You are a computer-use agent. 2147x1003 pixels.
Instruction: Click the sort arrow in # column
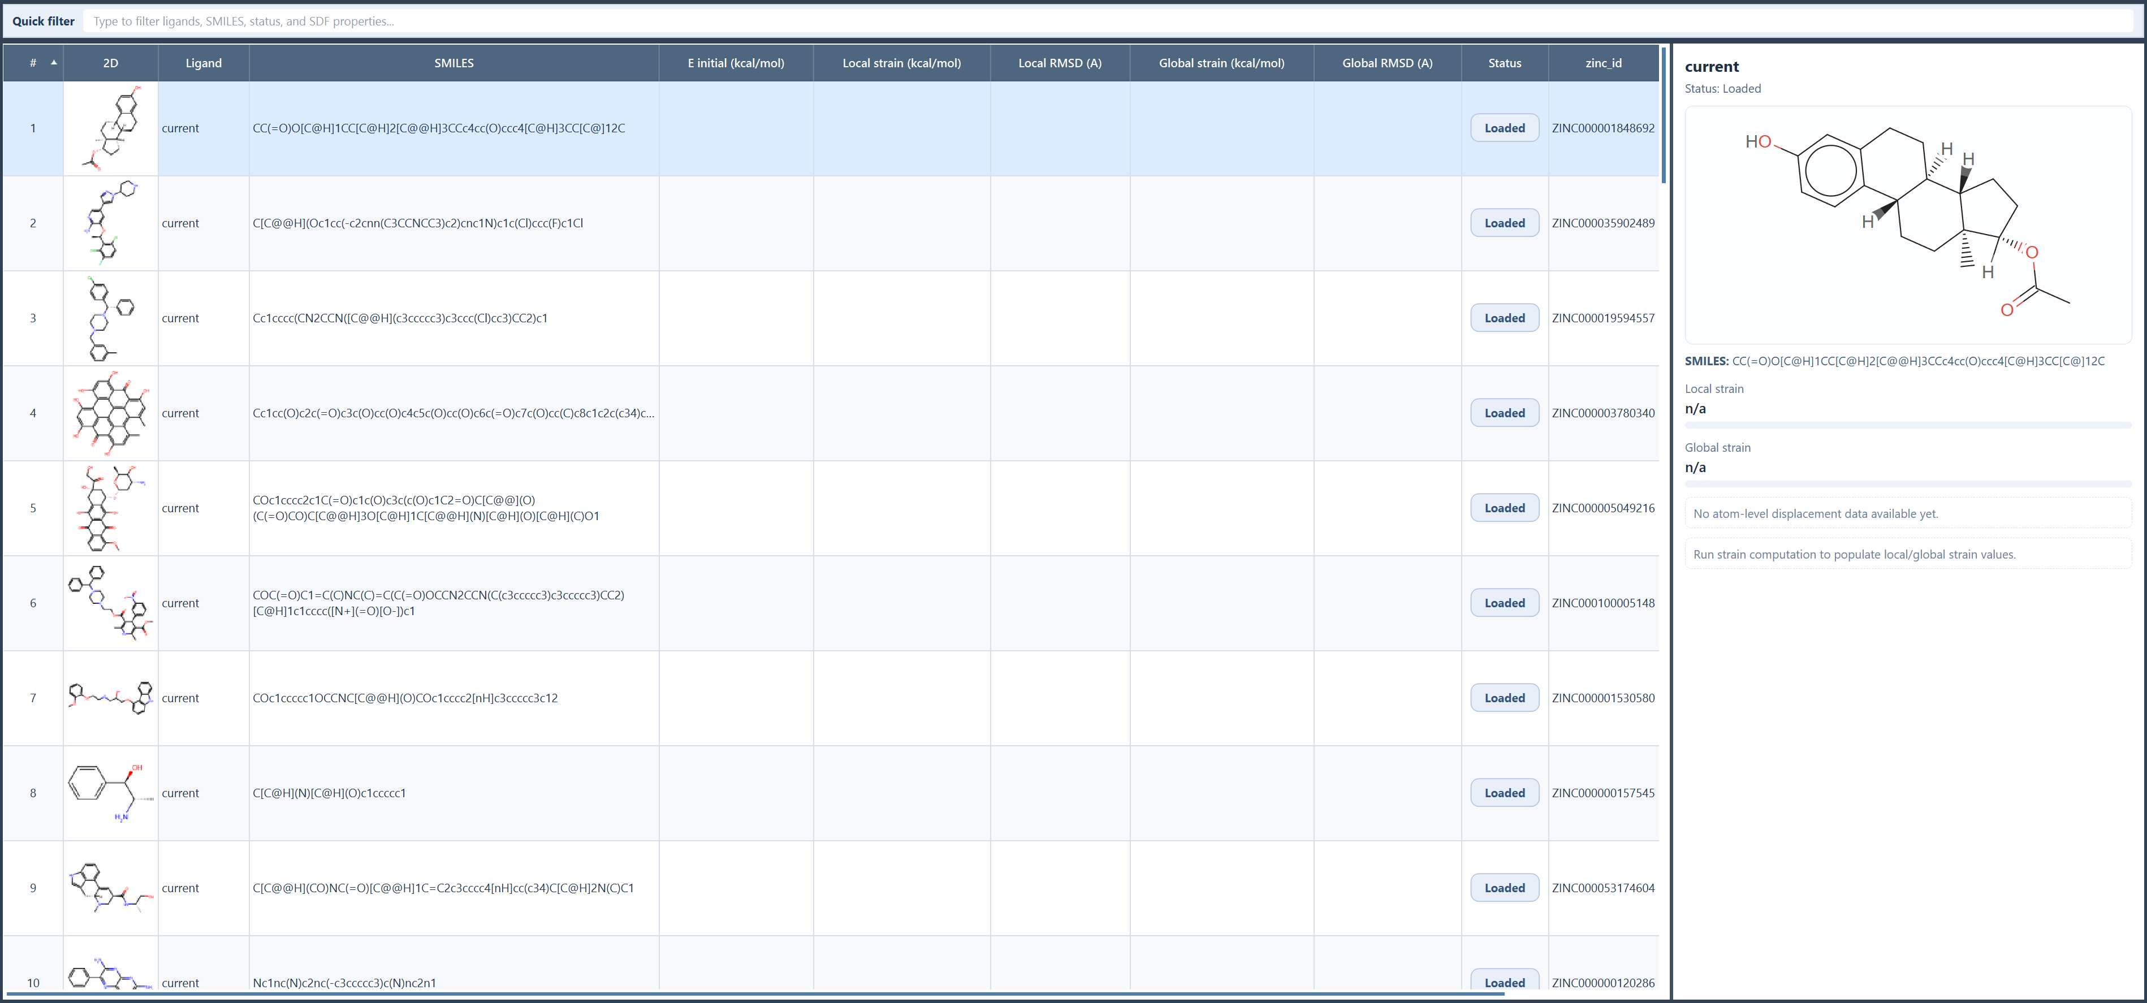point(54,63)
